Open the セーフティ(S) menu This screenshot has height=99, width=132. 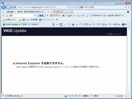[100, 24]
